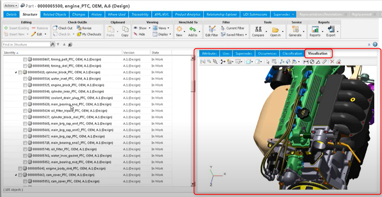The image size is (382, 197).
Task: Click the zoom-to-fit icon in Visualization toolbar
Action: click(x=203, y=62)
